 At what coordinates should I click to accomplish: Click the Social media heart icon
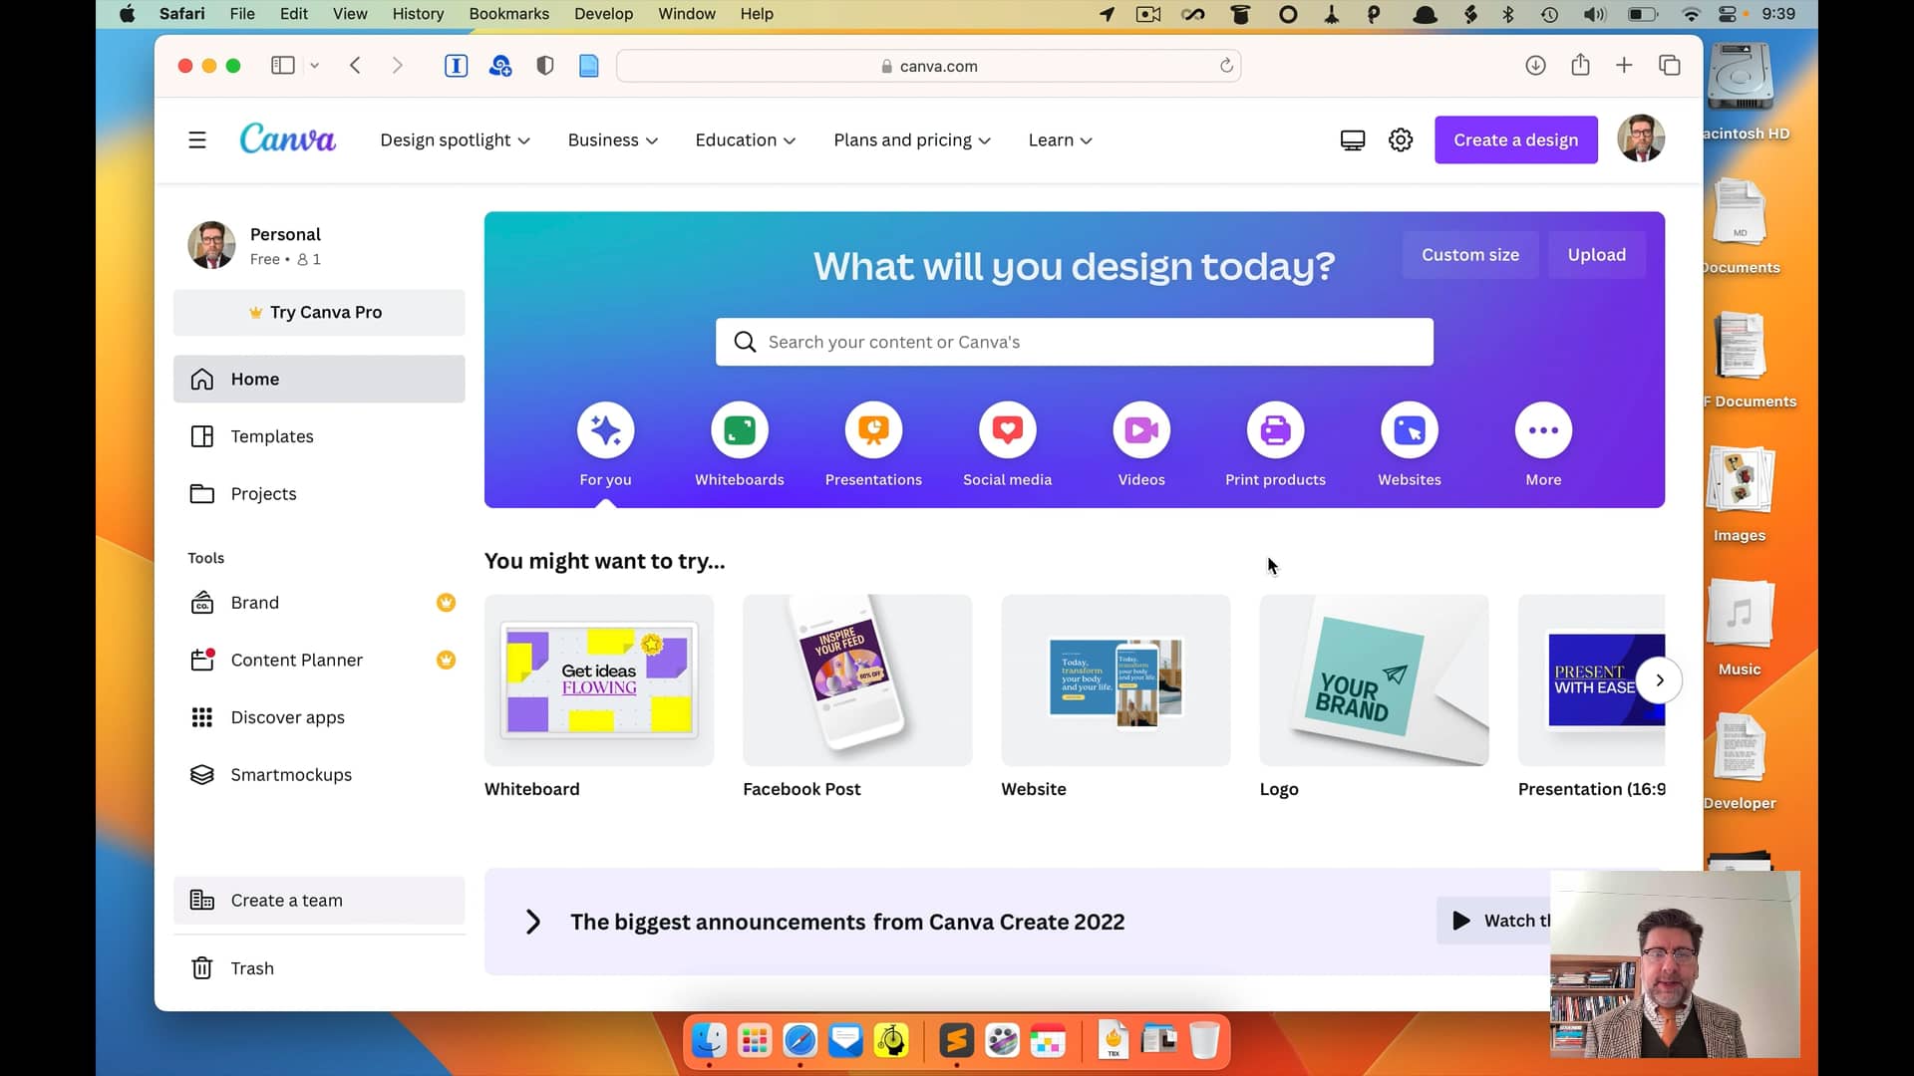[1007, 429]
